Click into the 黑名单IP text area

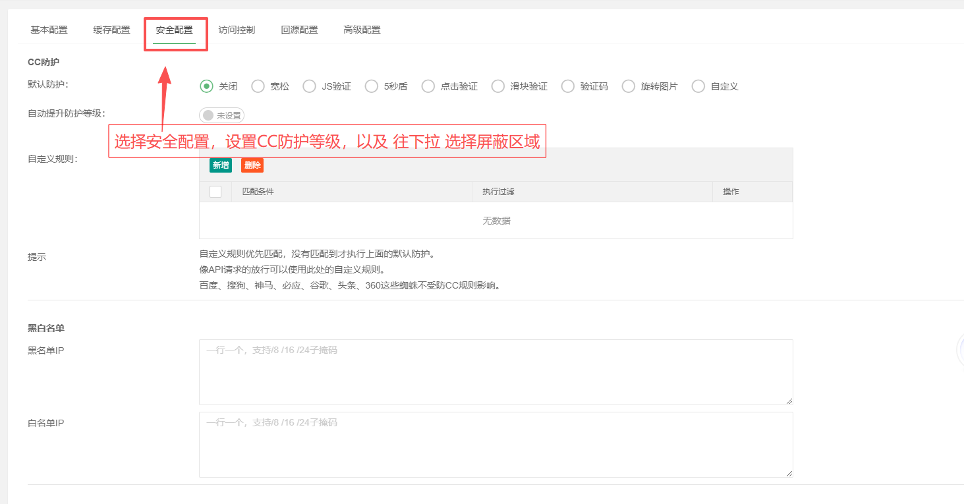(x=496, y=372)
